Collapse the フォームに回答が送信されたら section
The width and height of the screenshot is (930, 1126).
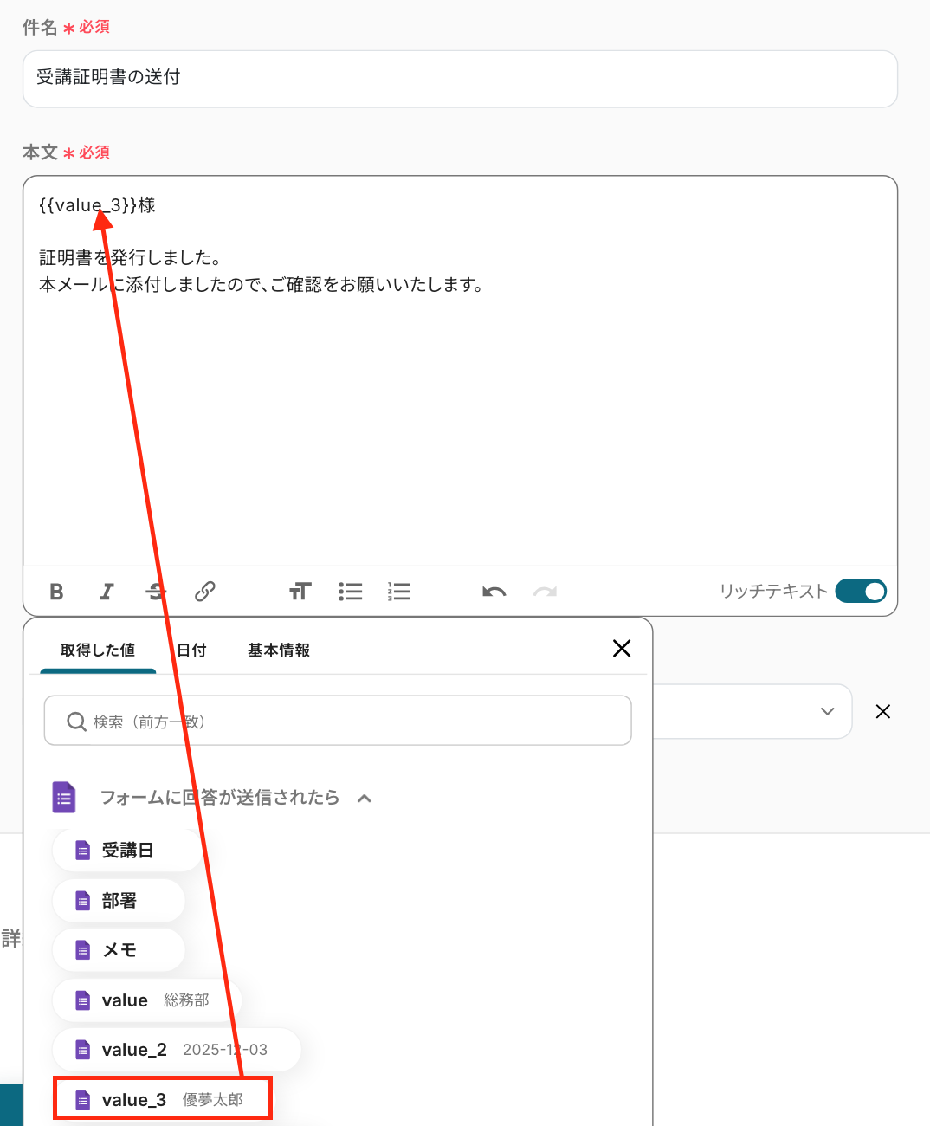coord(365,798)
